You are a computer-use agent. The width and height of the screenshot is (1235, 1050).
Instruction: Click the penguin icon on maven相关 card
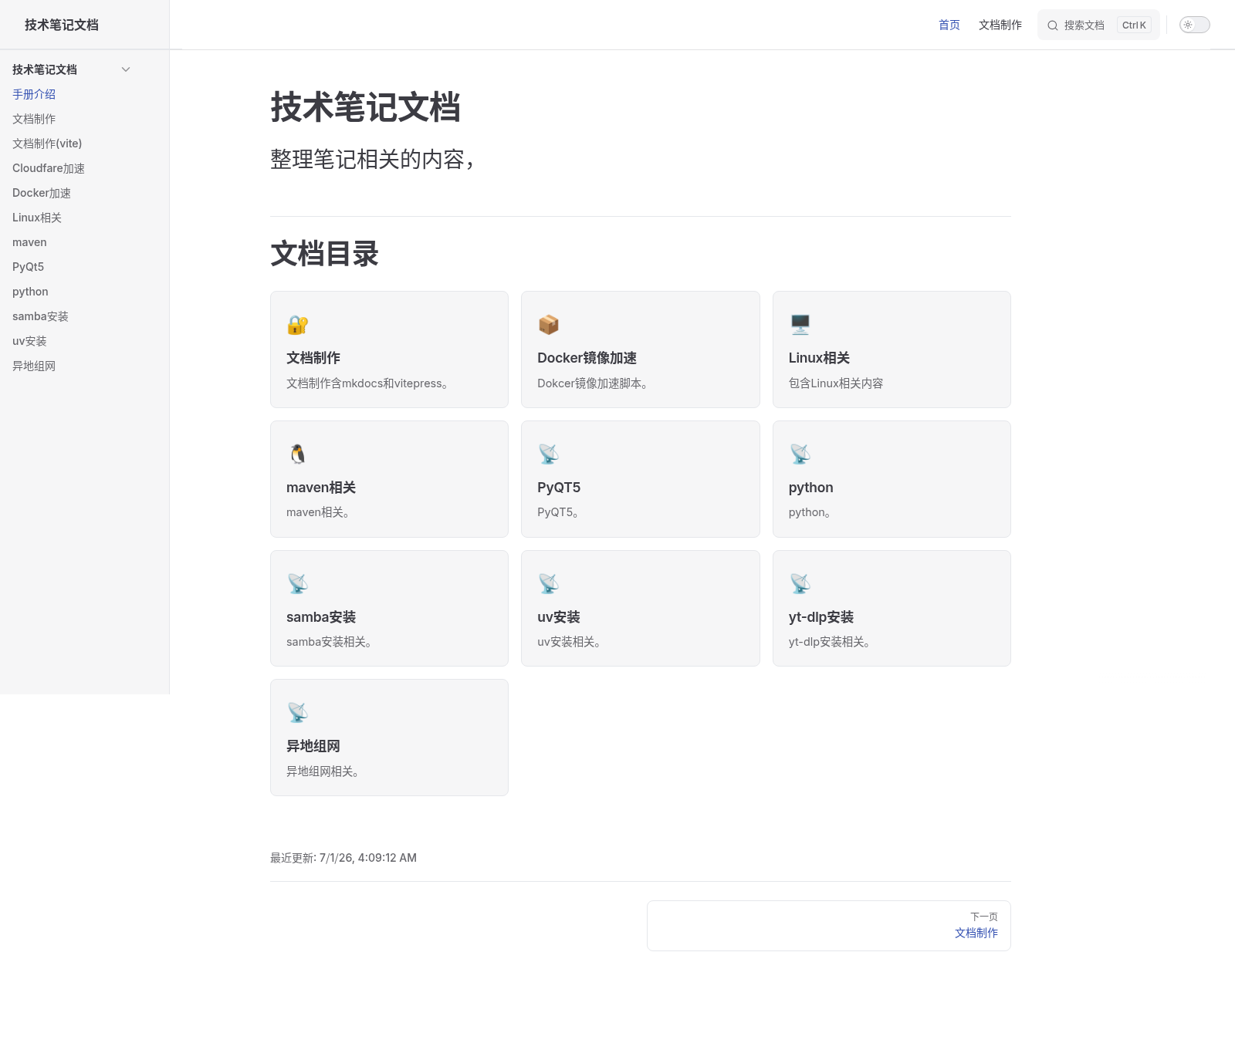[298, 454]
